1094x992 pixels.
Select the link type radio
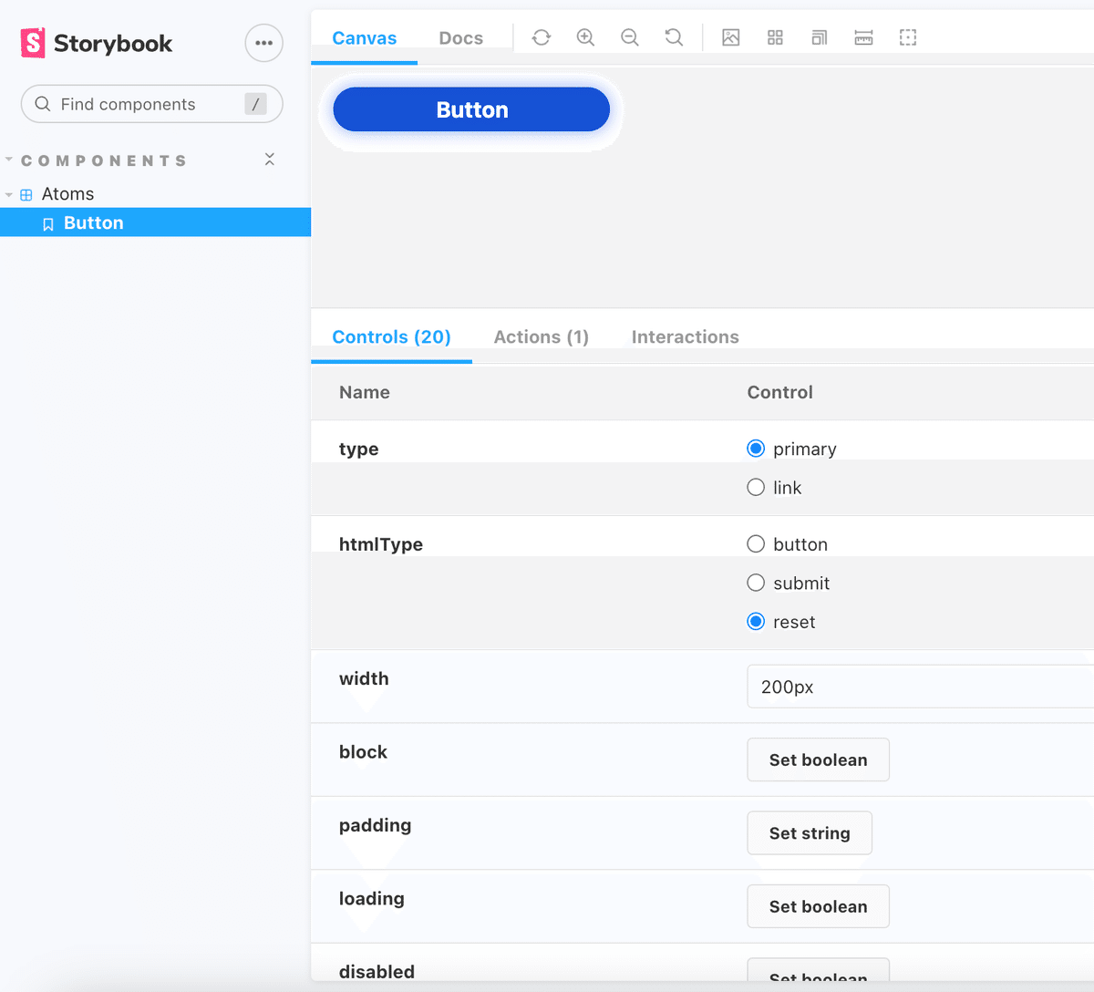(756, 487)
